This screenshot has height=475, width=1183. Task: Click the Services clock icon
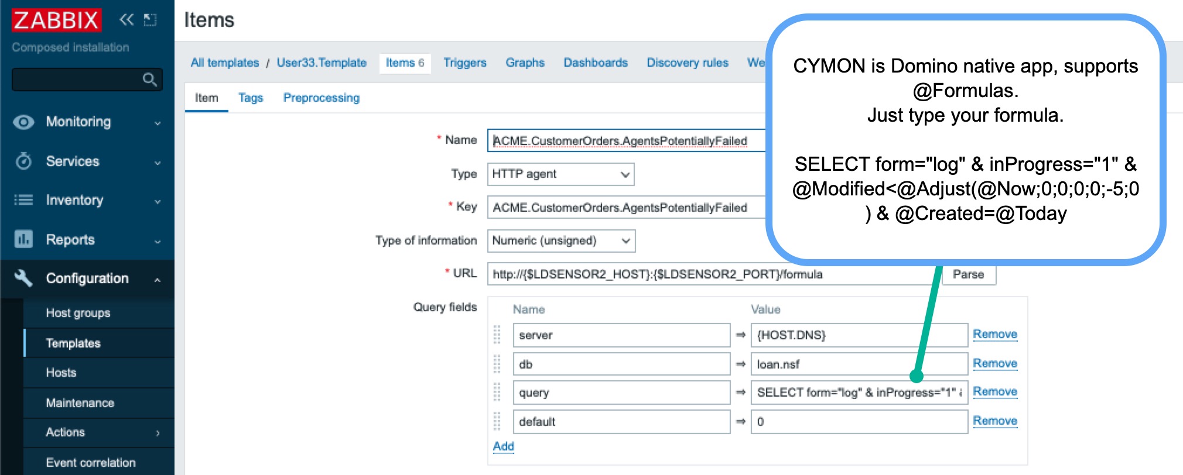tap(23, 161)
